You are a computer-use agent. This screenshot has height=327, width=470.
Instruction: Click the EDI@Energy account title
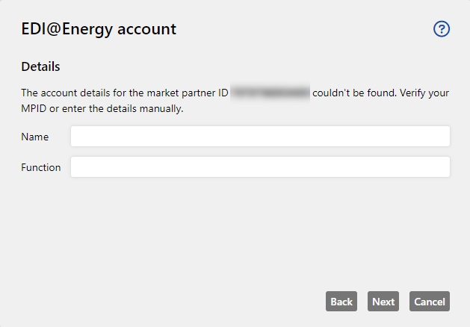click(x=99, y=29)
